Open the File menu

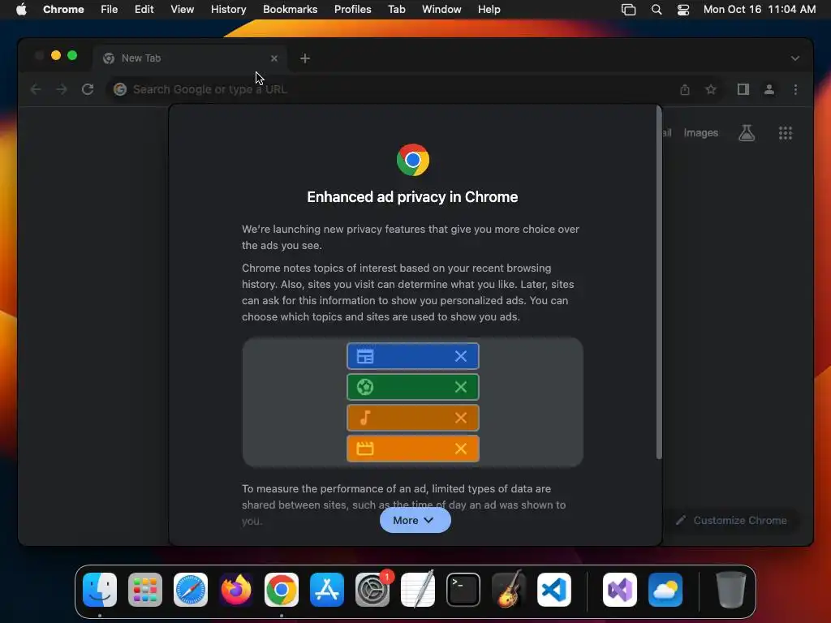pos(110,10)
